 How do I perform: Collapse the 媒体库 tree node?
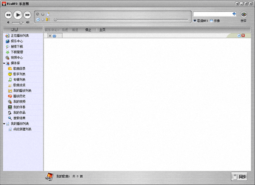pyautogui.click(x=4, y=63)
